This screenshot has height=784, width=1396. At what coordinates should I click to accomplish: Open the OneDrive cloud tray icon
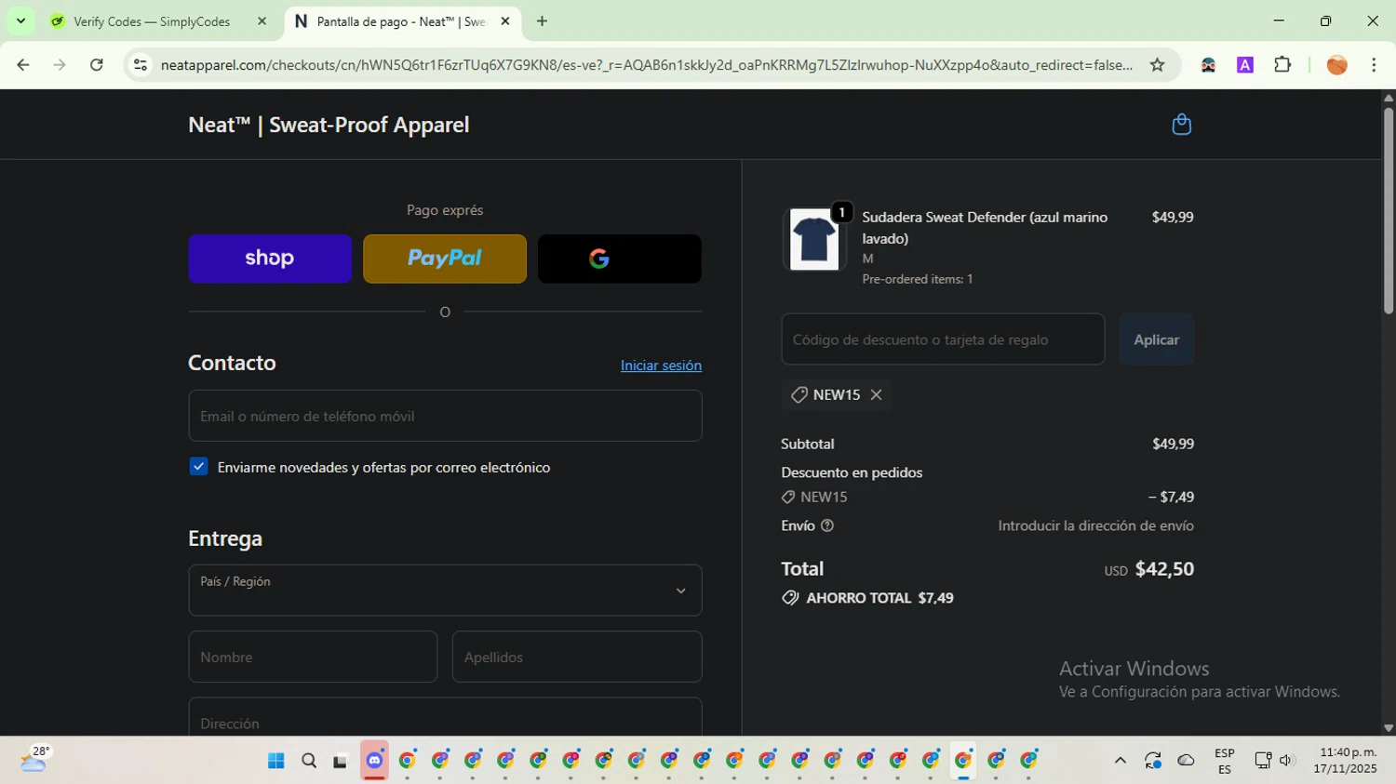1186,761
